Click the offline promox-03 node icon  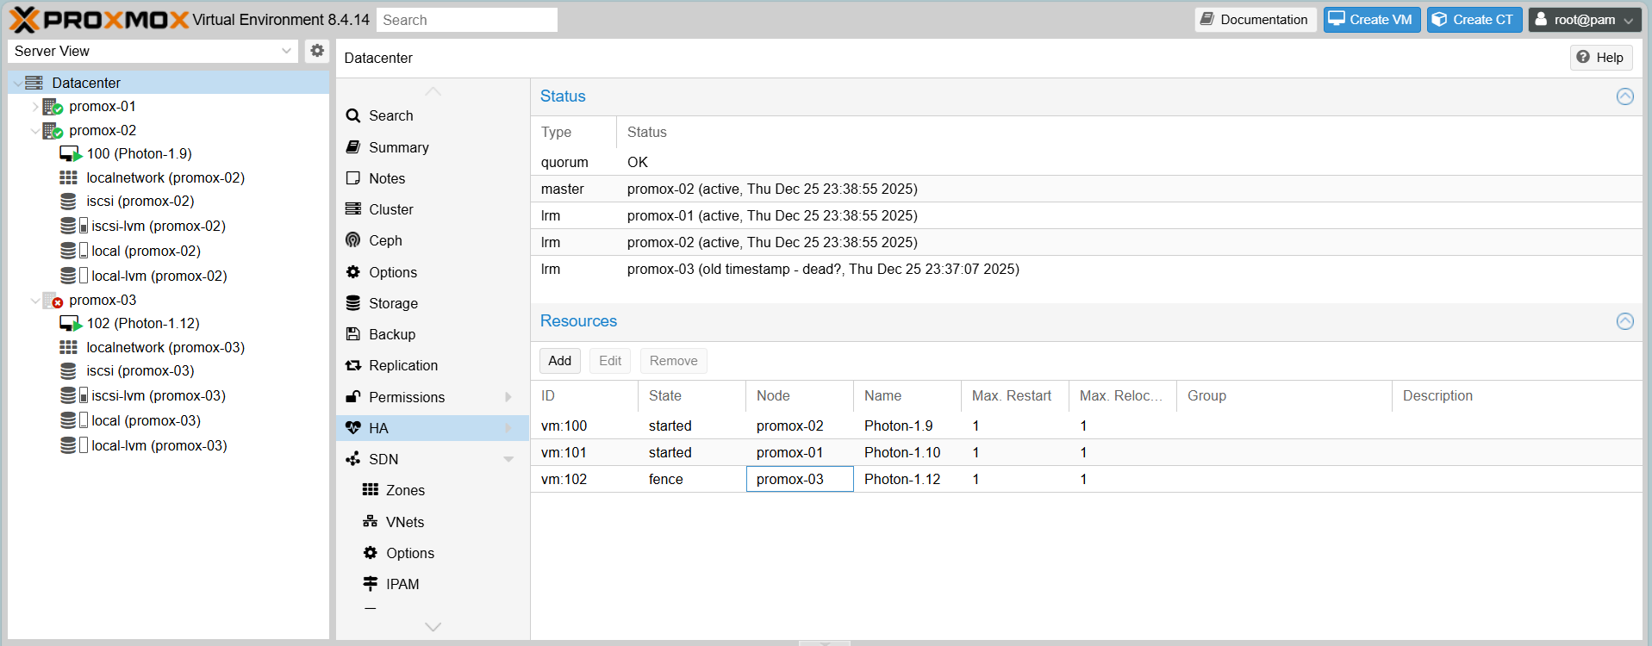point(53,301)
